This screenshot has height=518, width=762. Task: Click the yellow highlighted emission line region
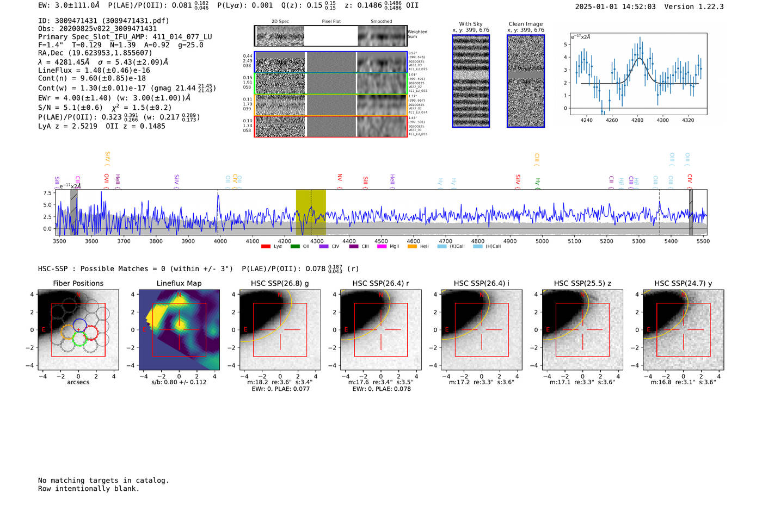pos(311,212)
